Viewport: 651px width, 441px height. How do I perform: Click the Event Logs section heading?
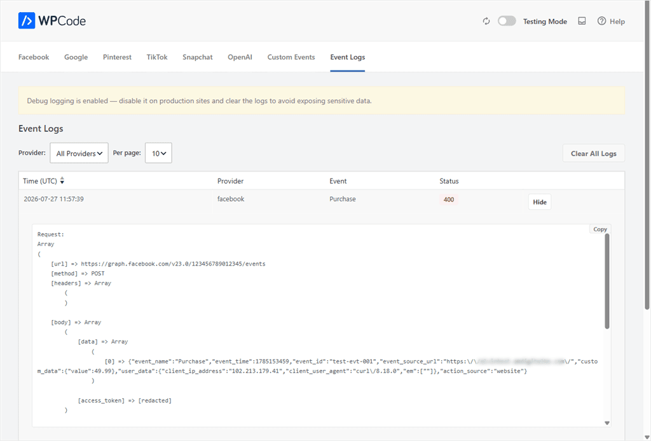(x=41, y=128)
